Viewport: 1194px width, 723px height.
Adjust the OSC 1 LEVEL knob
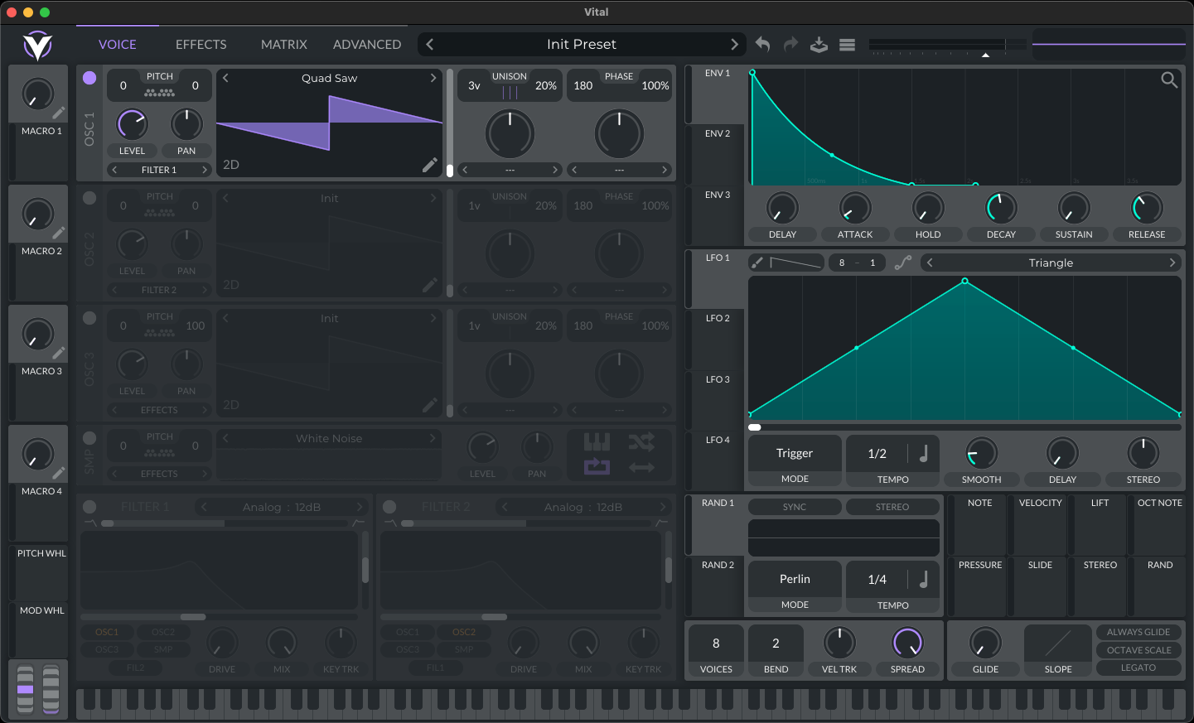click(132, 124)
